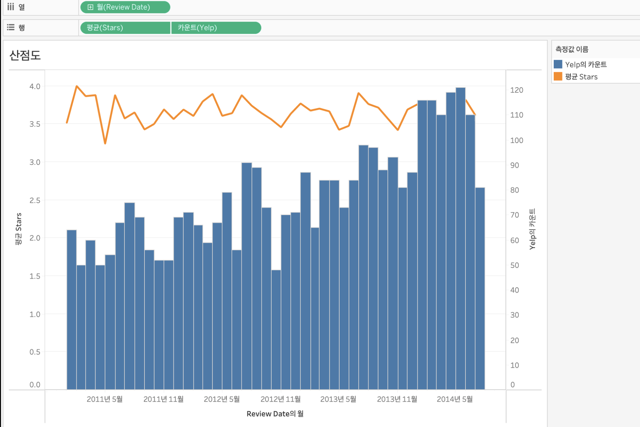Viewport: 640px width, 427px height.
Task: Expand the plus icon on the Review Date pill
Action: (91, 7)
